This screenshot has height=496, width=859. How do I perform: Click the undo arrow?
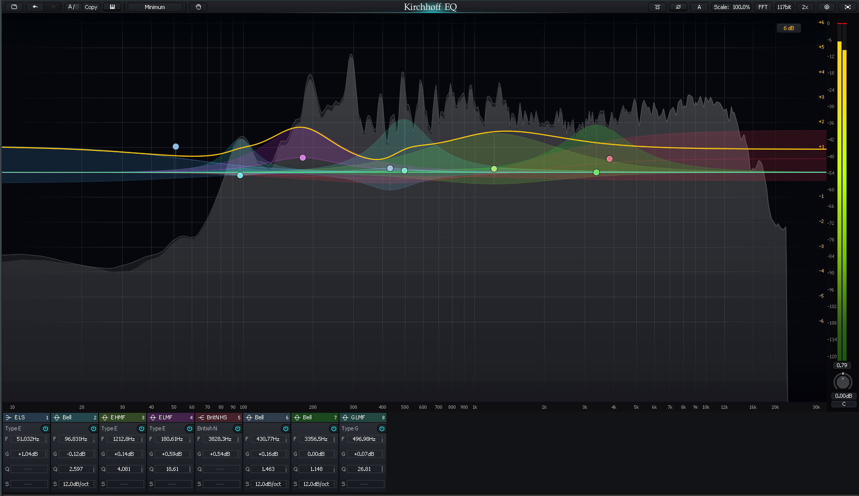35,7
